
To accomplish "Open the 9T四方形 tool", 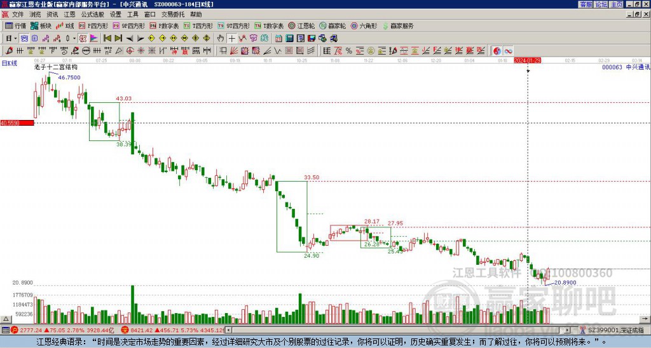I will (x=233, y=25).
